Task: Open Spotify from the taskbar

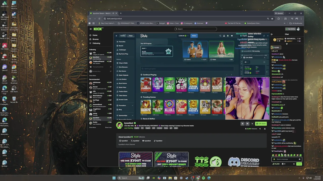Action: point(203,178)
